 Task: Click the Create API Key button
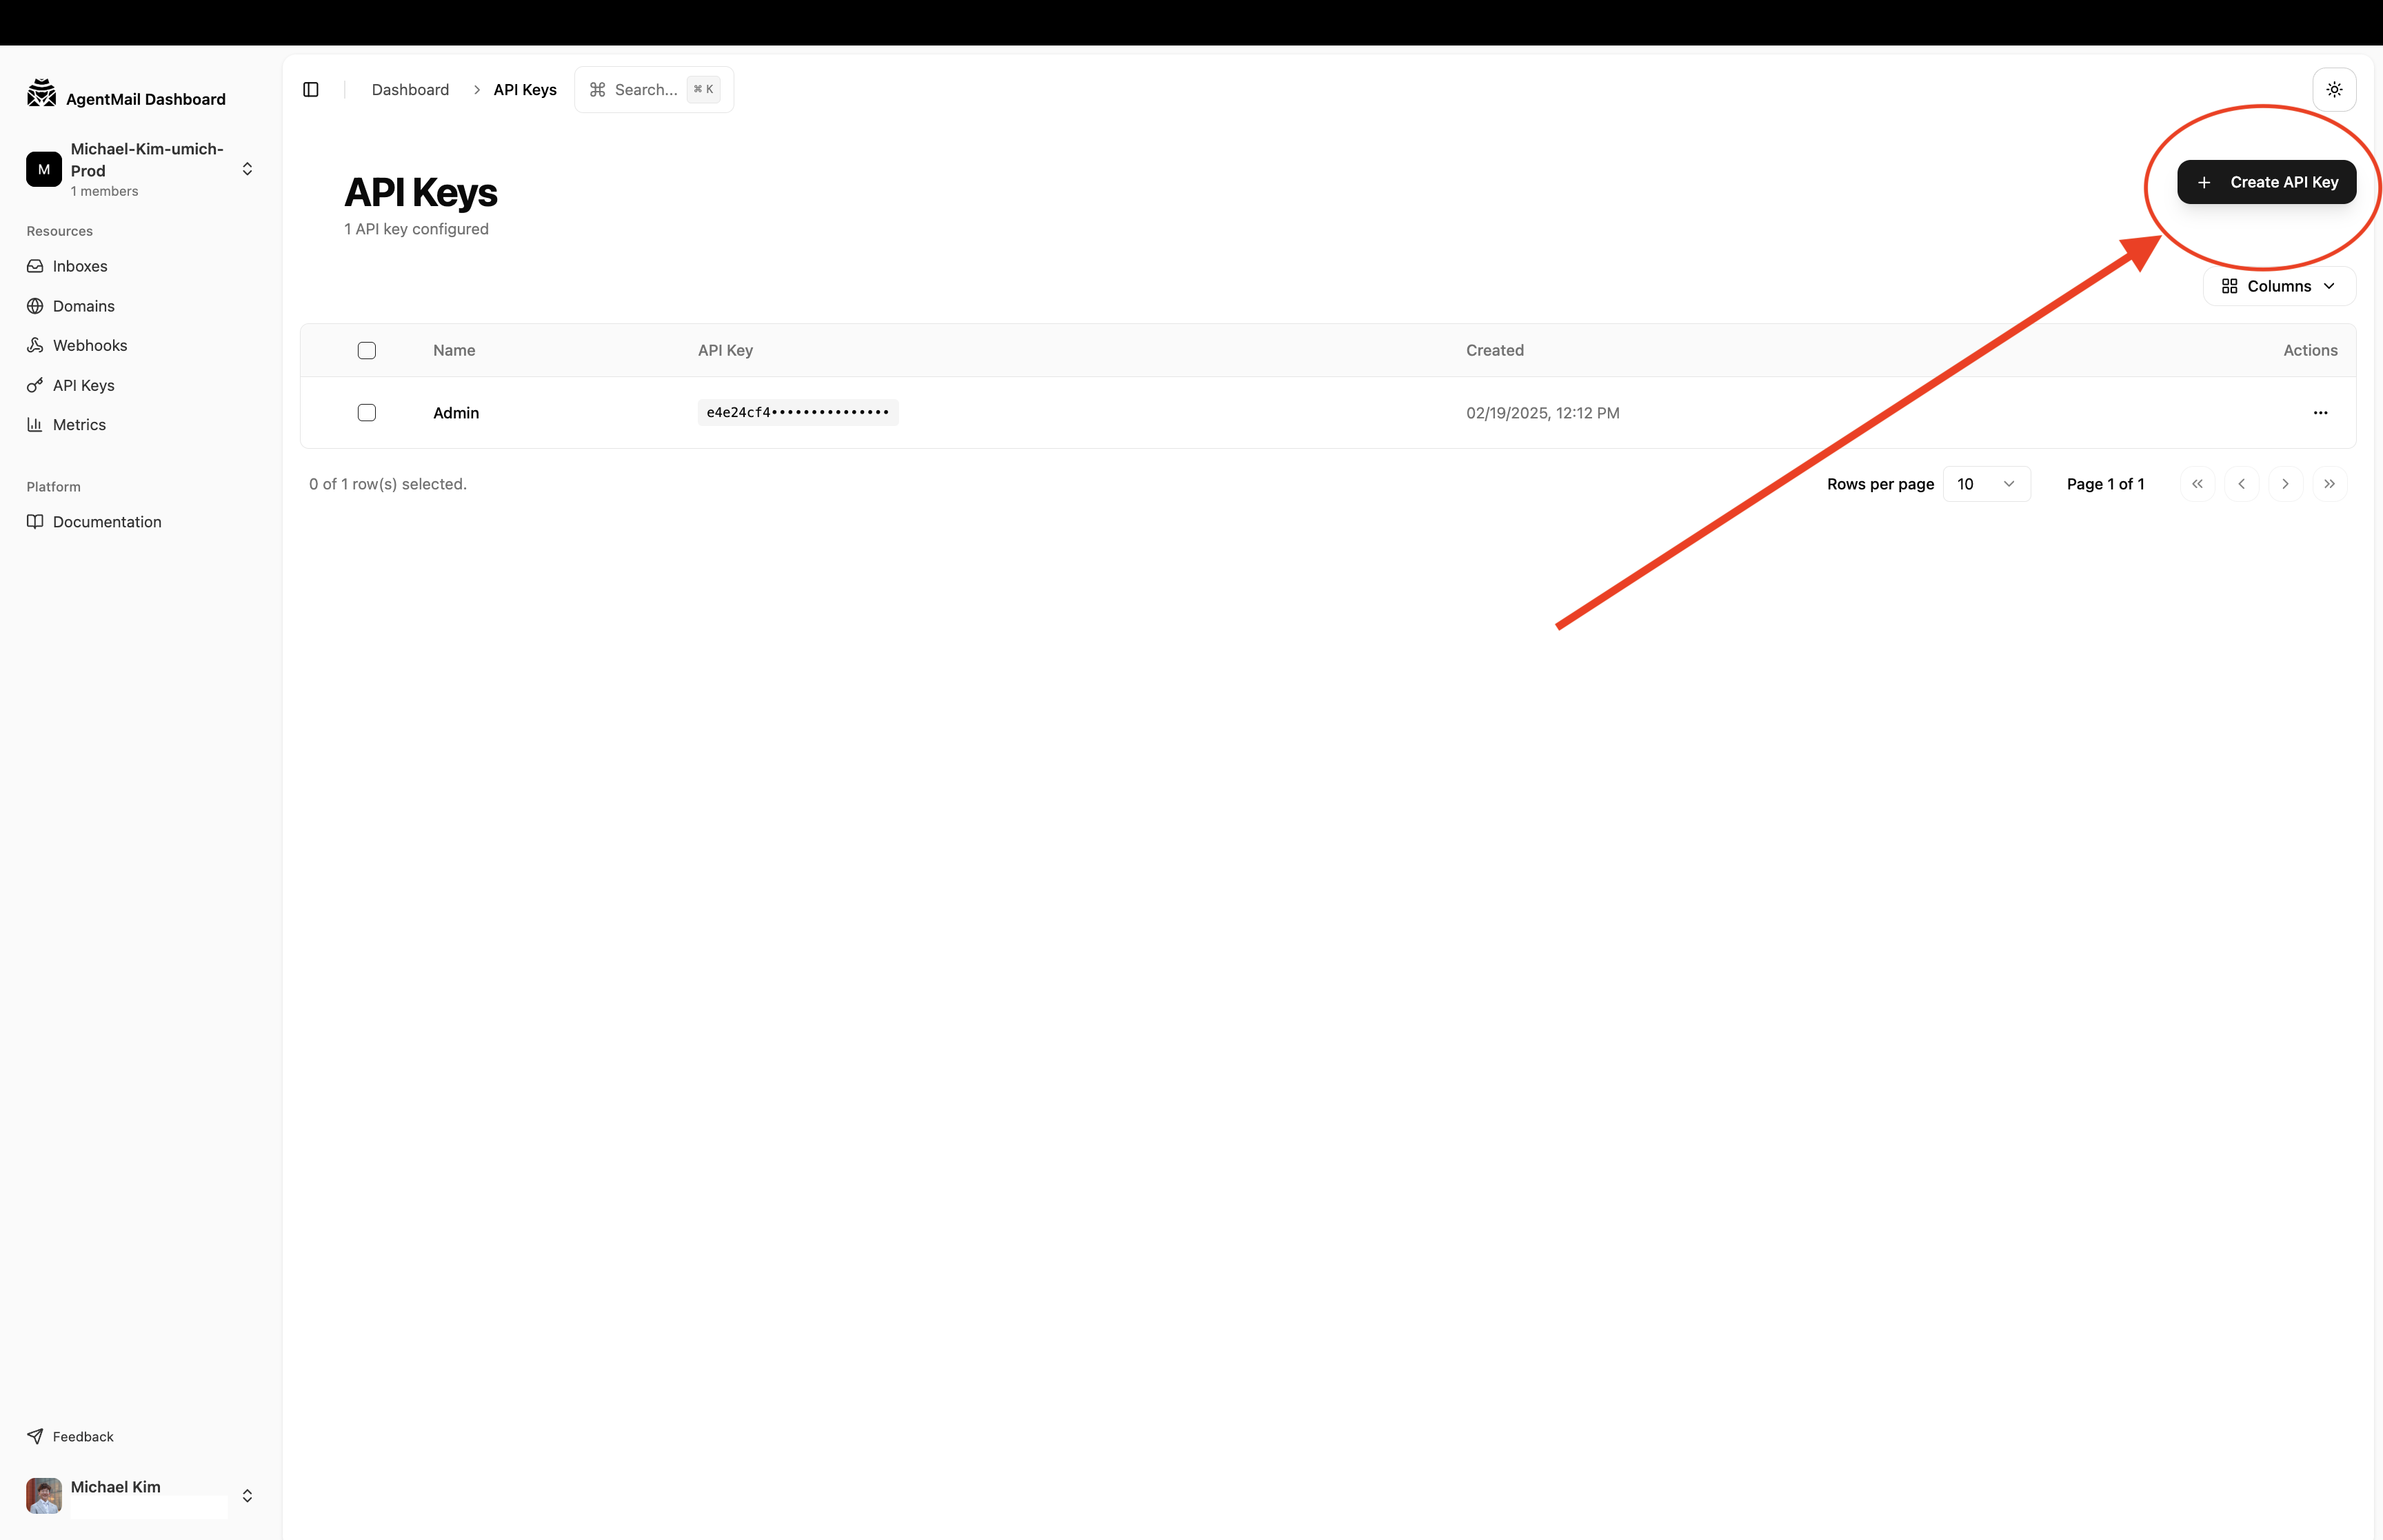point(2267,182)
